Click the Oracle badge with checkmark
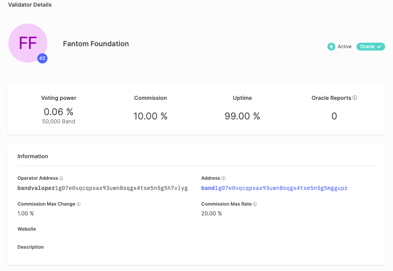The height and width of the screenshot is (271, 393). click(x=371, y=47)
